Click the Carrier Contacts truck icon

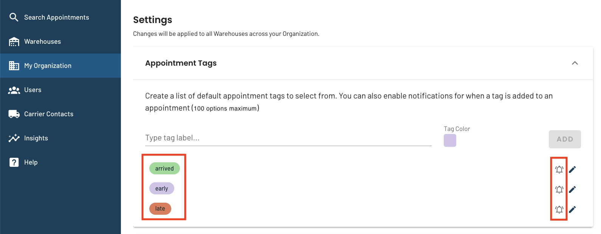[14, 114]
